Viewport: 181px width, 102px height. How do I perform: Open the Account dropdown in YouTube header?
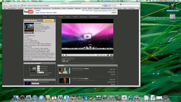(98, 10)
